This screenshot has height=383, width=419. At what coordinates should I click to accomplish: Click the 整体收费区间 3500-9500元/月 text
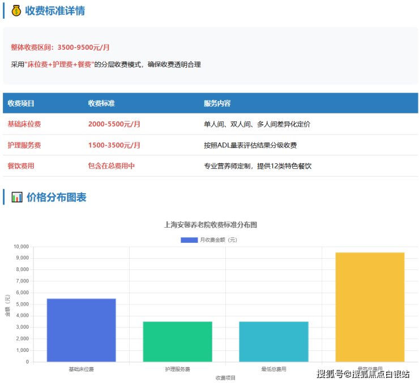[x=61, y=47]
